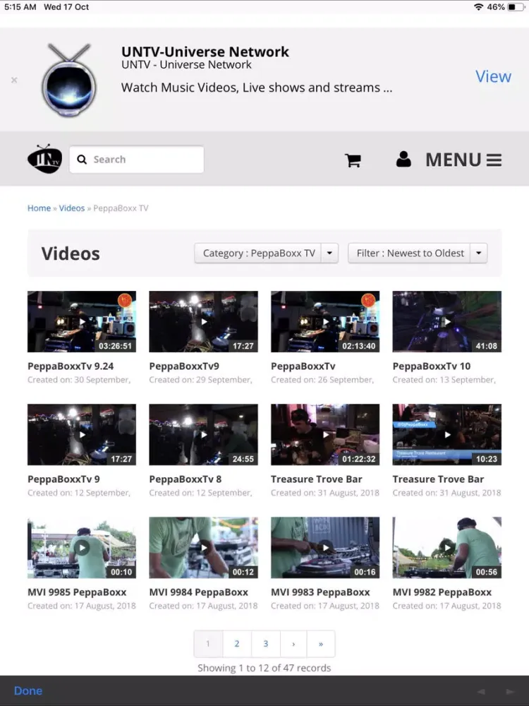Click the 'Created on: 30 September,' text

point(79,380)
